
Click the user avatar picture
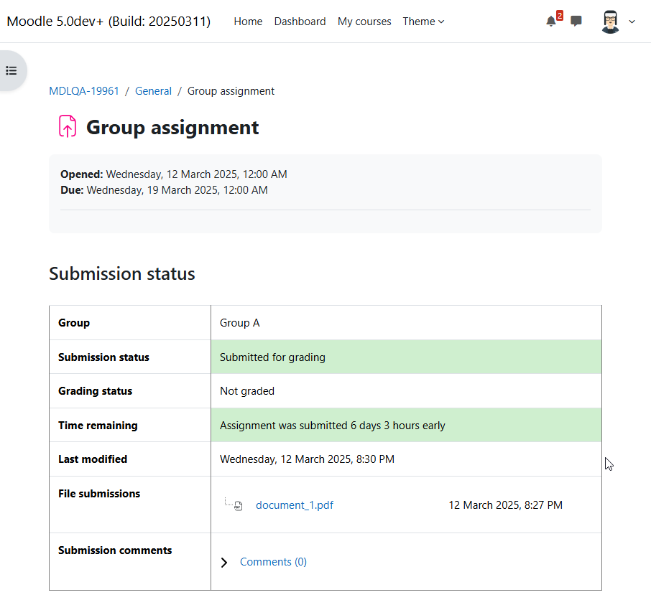(610, 22)
